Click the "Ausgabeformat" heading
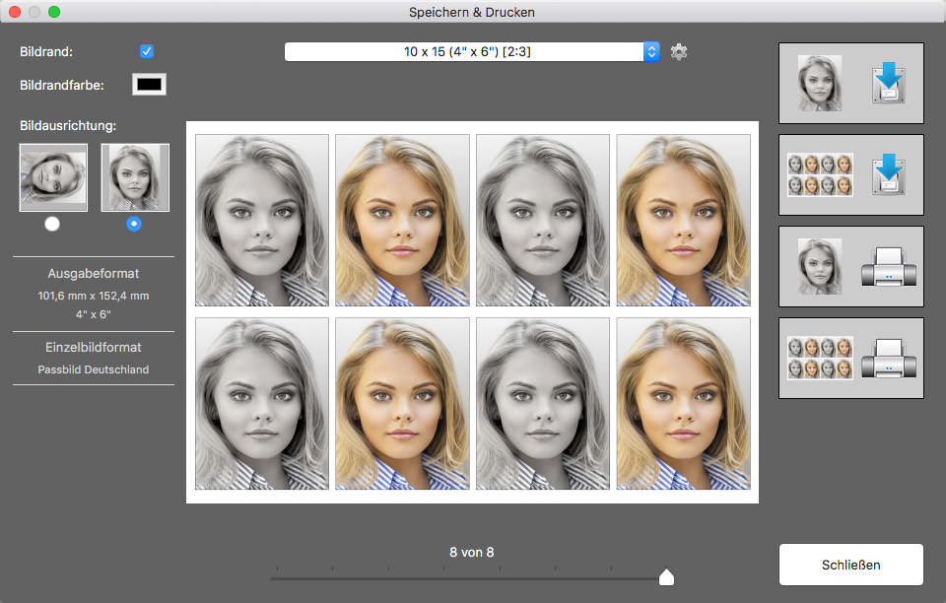This screenshot has height=603, width=946. click(x=94, y=274)
